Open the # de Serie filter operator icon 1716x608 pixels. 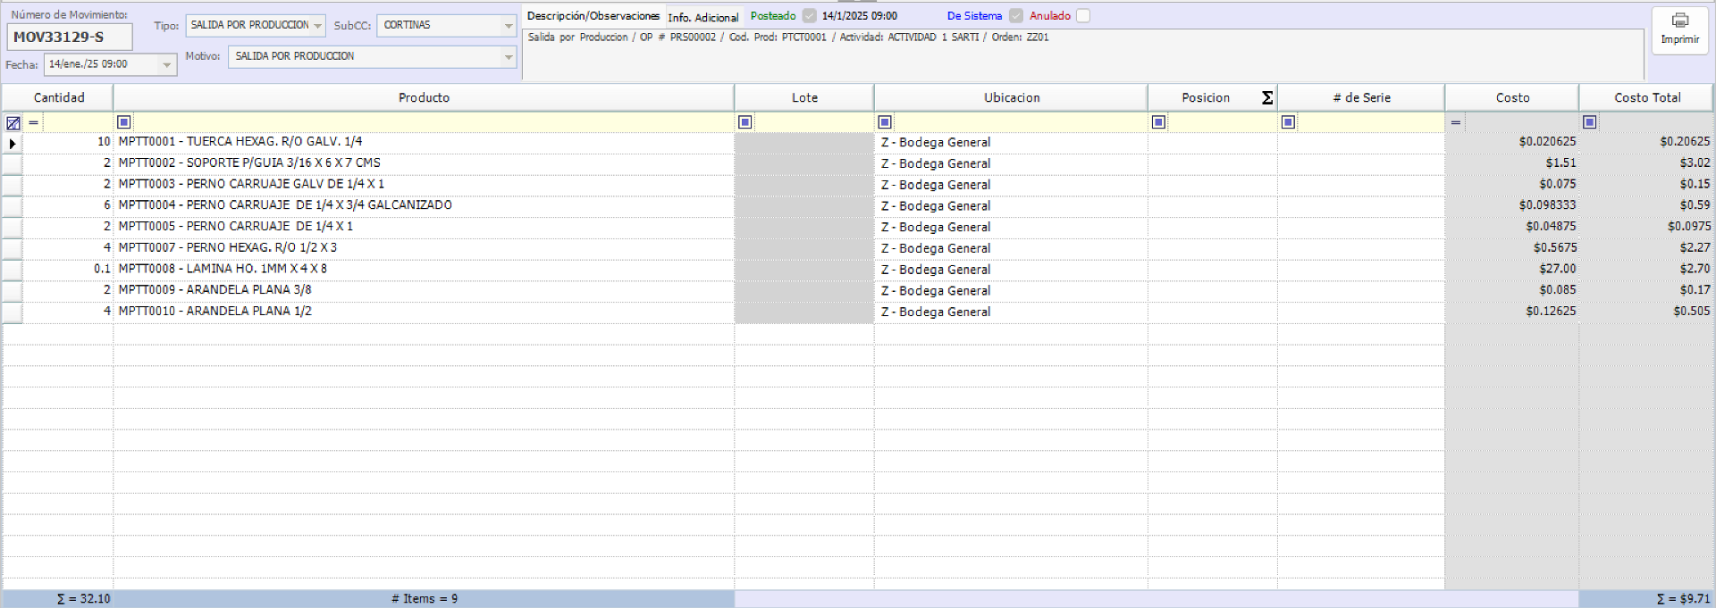coord(1288,122)
